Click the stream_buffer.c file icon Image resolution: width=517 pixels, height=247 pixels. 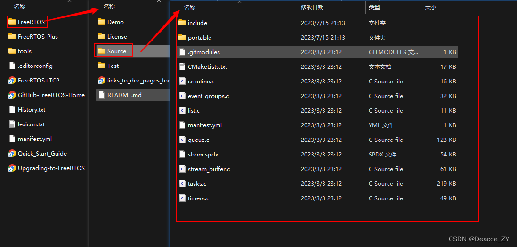click(182, 169)
